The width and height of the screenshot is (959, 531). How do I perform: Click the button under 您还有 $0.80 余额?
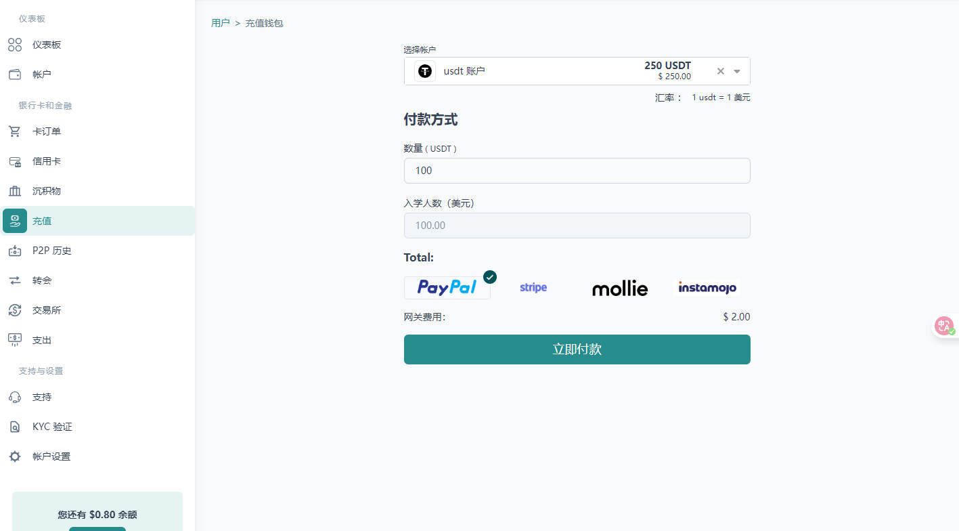tap(97, 529)
